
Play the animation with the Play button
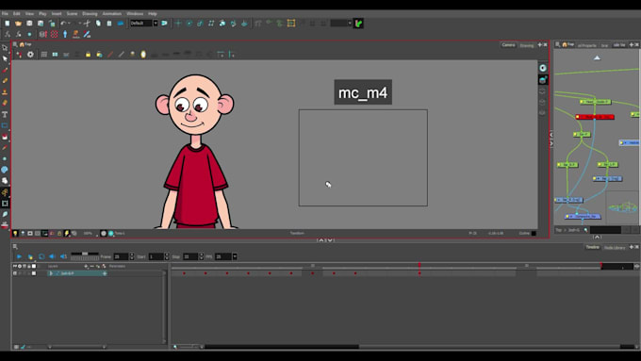(19, 256)
